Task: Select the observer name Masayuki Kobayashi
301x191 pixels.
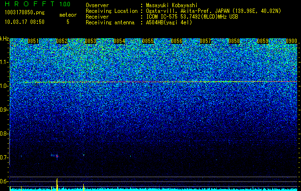Action: (x=172, y=5)
